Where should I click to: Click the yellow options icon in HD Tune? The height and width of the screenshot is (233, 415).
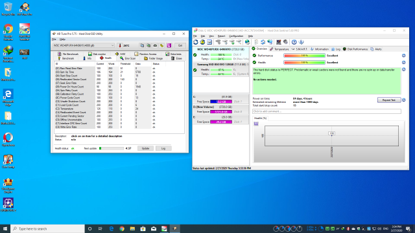(161, 45)
